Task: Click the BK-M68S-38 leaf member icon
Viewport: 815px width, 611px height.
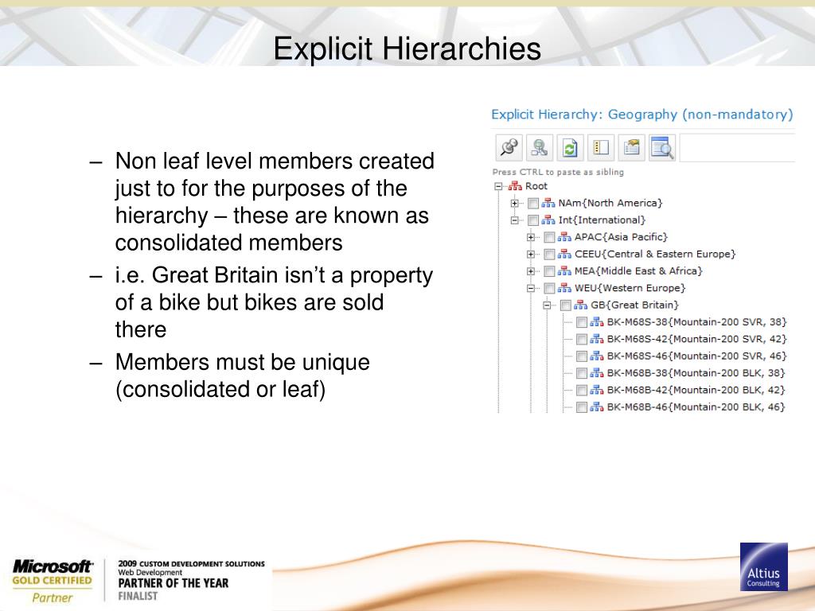Action: click(x=597, y=322)
